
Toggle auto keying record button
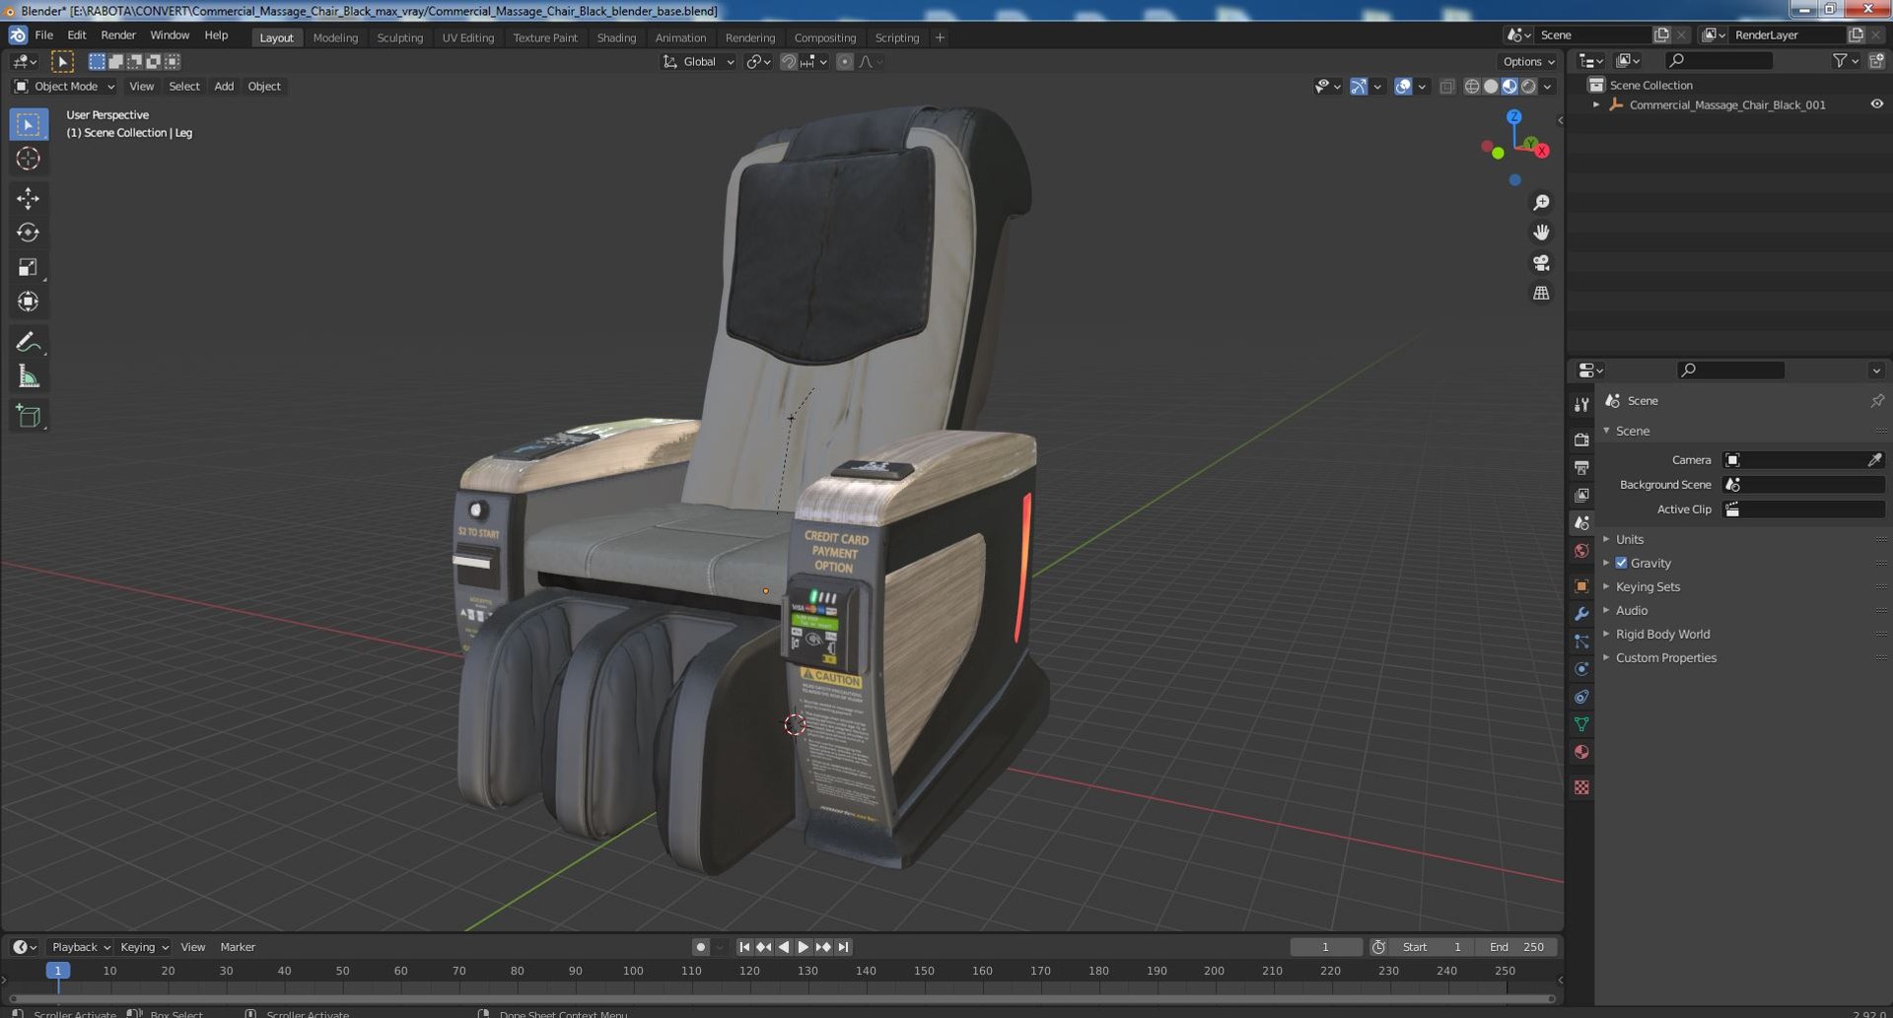click(700, 947)
